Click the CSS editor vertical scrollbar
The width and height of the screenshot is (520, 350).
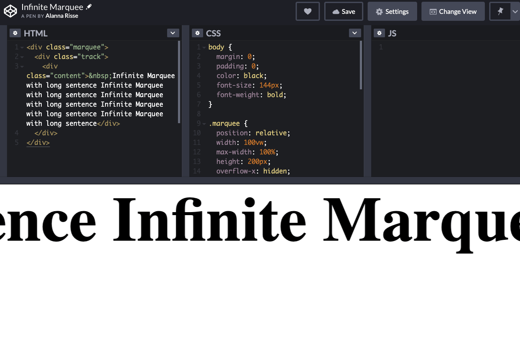pos(361,65)
